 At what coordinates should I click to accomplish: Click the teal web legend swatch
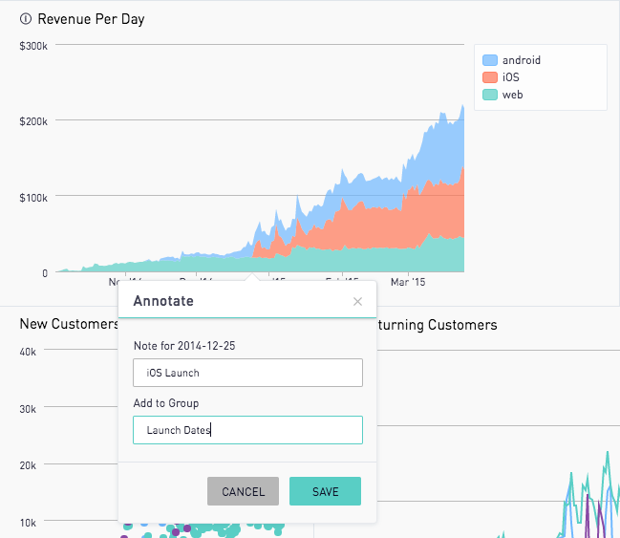click(x=490, y=95)
